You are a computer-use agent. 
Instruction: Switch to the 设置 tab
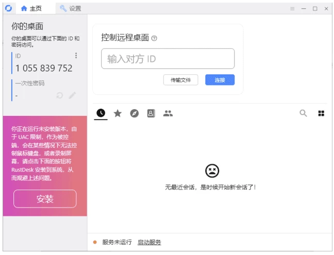pyautogui.click(x=70, y=8)
